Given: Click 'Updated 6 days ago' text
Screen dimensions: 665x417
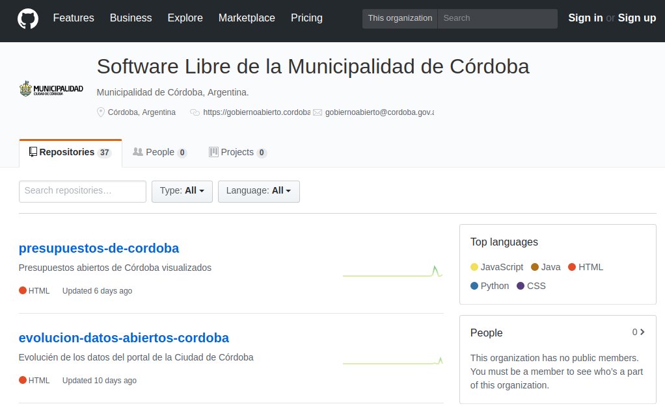Looking at the screenshot, I should point(97,291).
